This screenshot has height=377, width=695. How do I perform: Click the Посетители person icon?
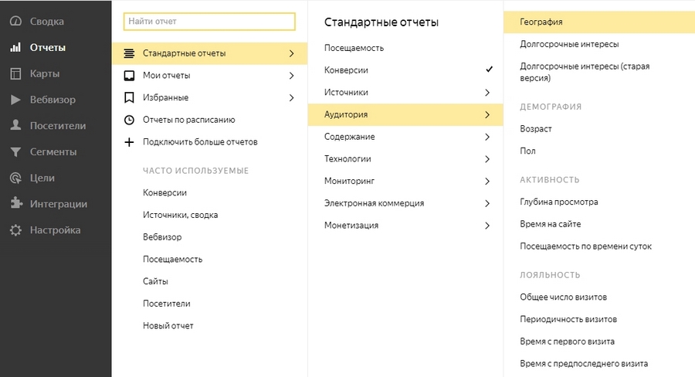coord(15,125)
